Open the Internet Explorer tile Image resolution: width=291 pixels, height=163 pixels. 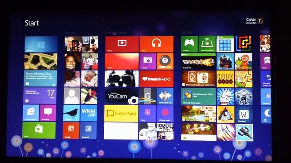click(31, 113)
